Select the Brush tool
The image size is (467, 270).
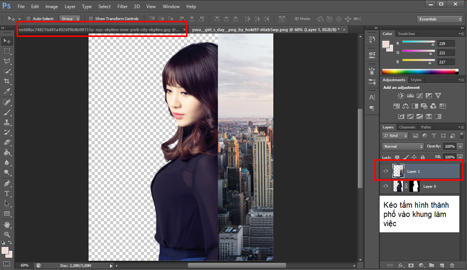tap(7, 112)
